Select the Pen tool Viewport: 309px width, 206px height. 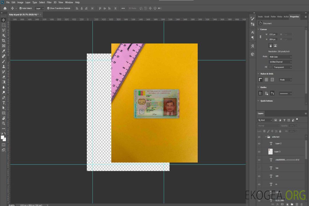point(3,98)
